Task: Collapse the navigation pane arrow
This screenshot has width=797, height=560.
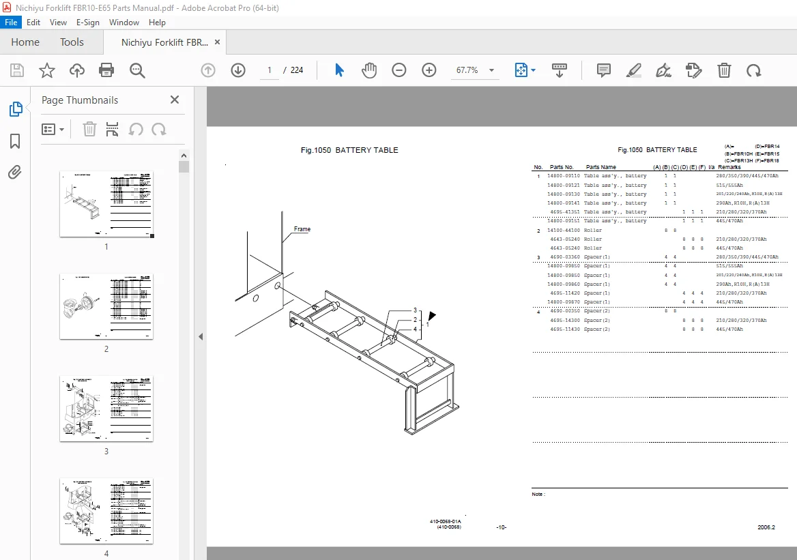Action: click(x=201, y=336)
